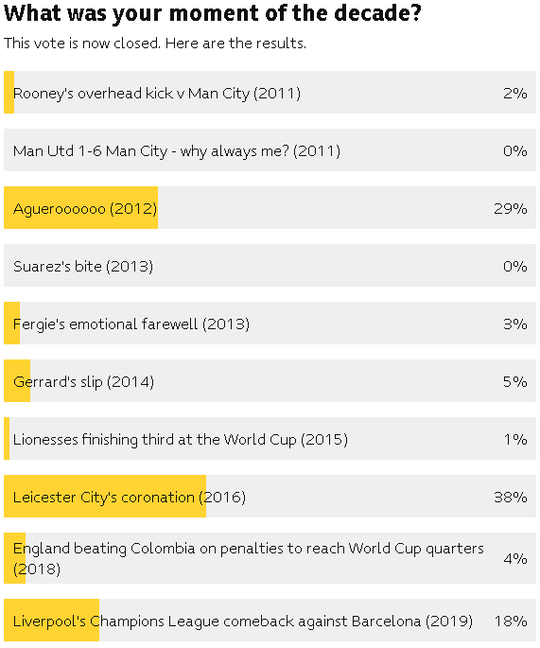Image resolution: width=540 pixels, height=648 pixels.
Task: Click 'This vote is now closed' text
Action: pos(82,43)
